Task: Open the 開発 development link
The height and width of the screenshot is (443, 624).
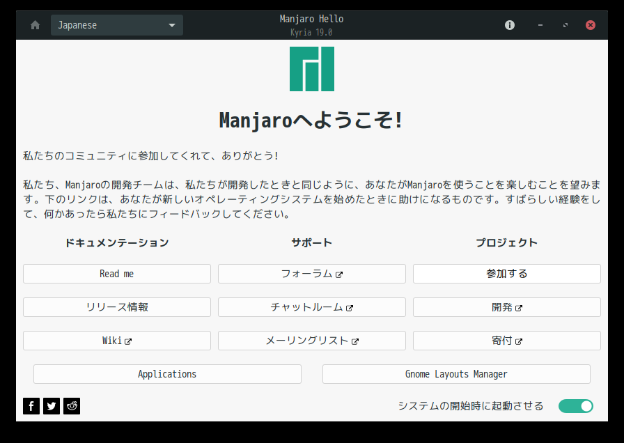Action: 507,307
